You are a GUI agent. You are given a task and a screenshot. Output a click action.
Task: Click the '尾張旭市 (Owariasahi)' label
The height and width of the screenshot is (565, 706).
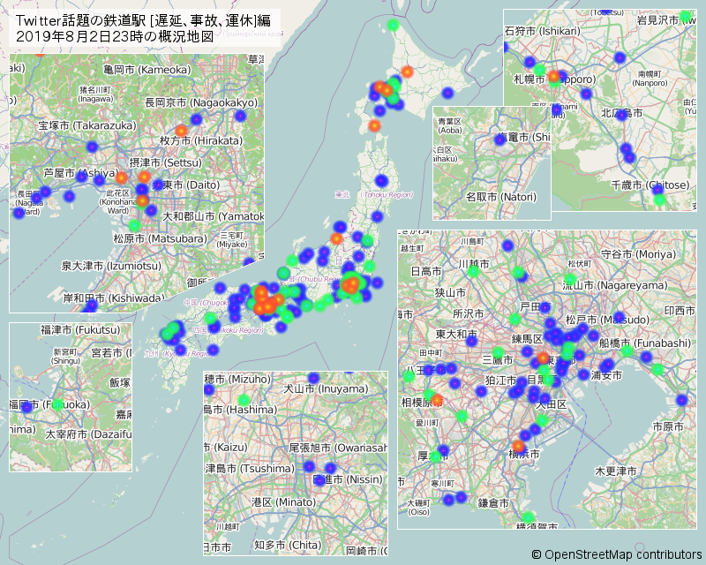338,448
